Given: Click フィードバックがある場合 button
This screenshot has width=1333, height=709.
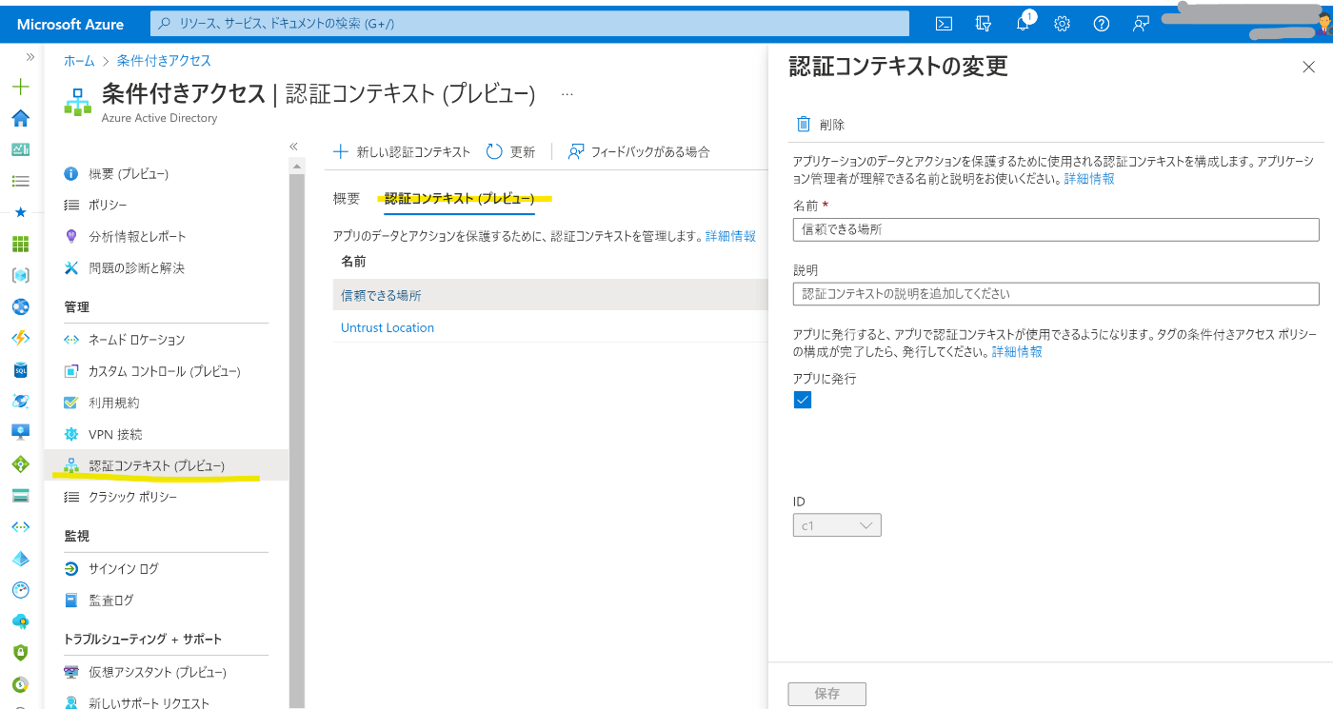Looking at the screenshot, I should pyautogui.click(x=639, y=151).
